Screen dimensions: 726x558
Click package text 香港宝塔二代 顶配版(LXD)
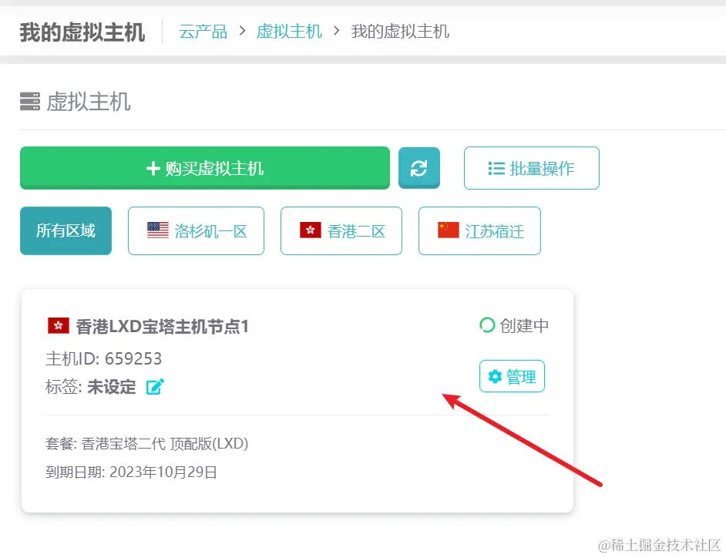tap(165, 444)
